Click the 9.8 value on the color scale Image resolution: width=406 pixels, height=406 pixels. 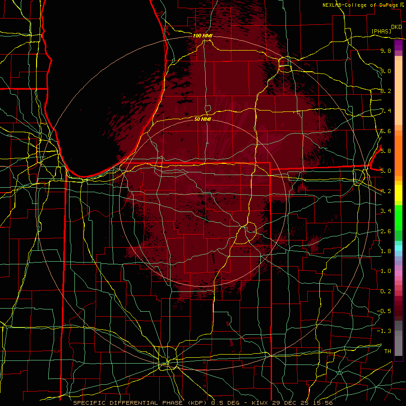click(386, 51)
